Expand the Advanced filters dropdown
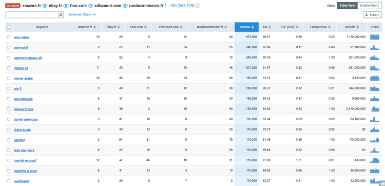 tap(82, 14)
